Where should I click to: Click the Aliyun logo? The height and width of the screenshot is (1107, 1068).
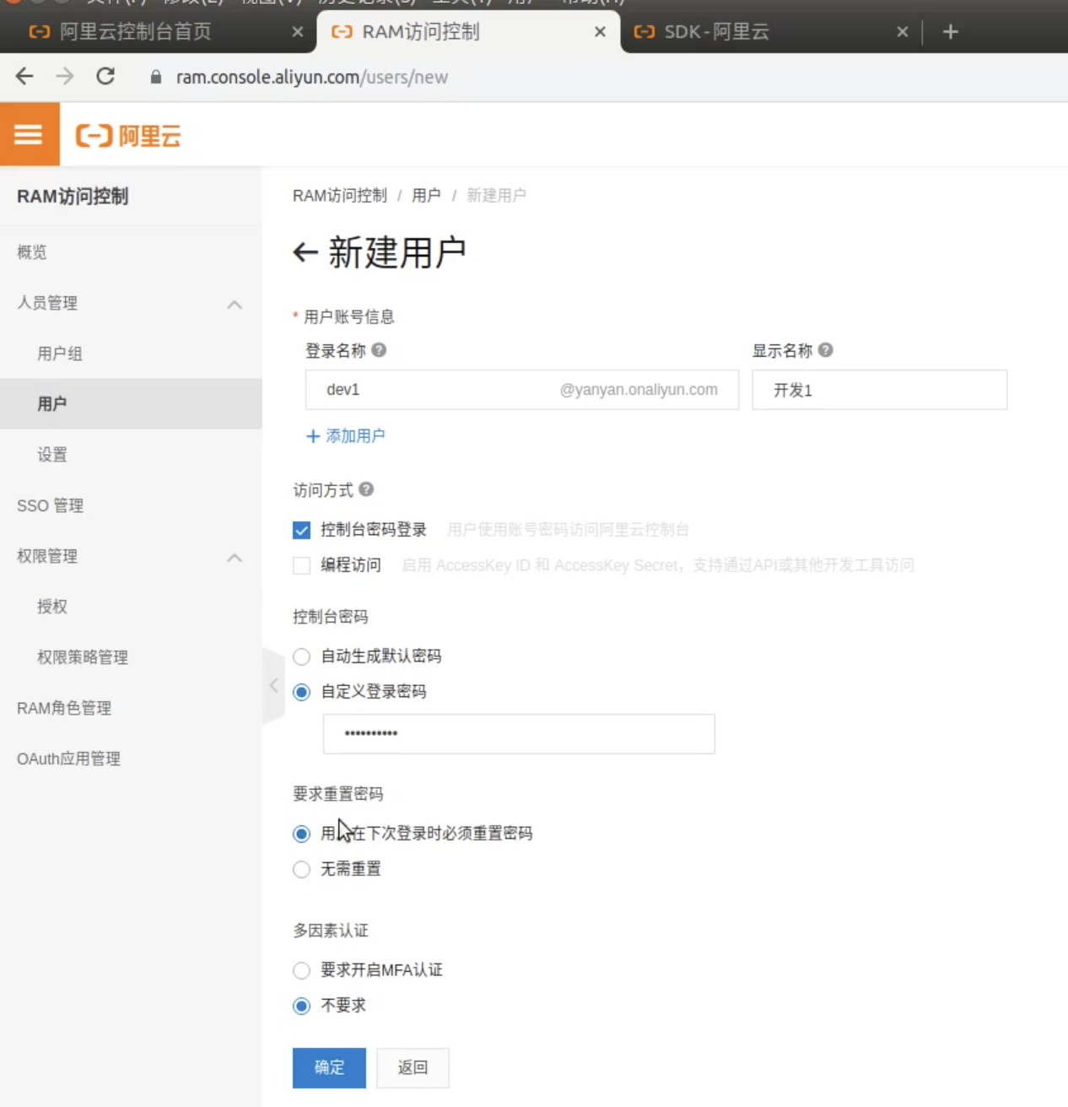pos(128,135)
